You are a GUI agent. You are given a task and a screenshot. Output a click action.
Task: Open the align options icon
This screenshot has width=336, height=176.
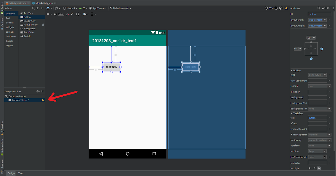coord(86,14)
